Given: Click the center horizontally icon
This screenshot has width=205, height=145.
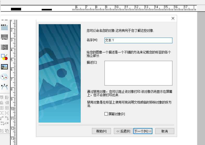Looking at the screenshot, I should point(7,108).
